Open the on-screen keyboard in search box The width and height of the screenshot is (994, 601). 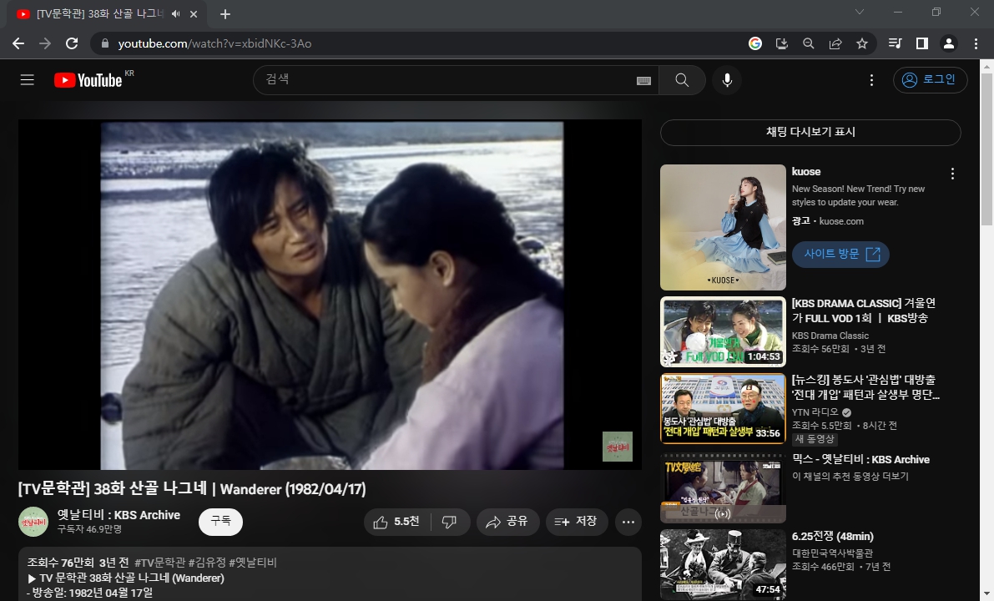pos(643,80)
